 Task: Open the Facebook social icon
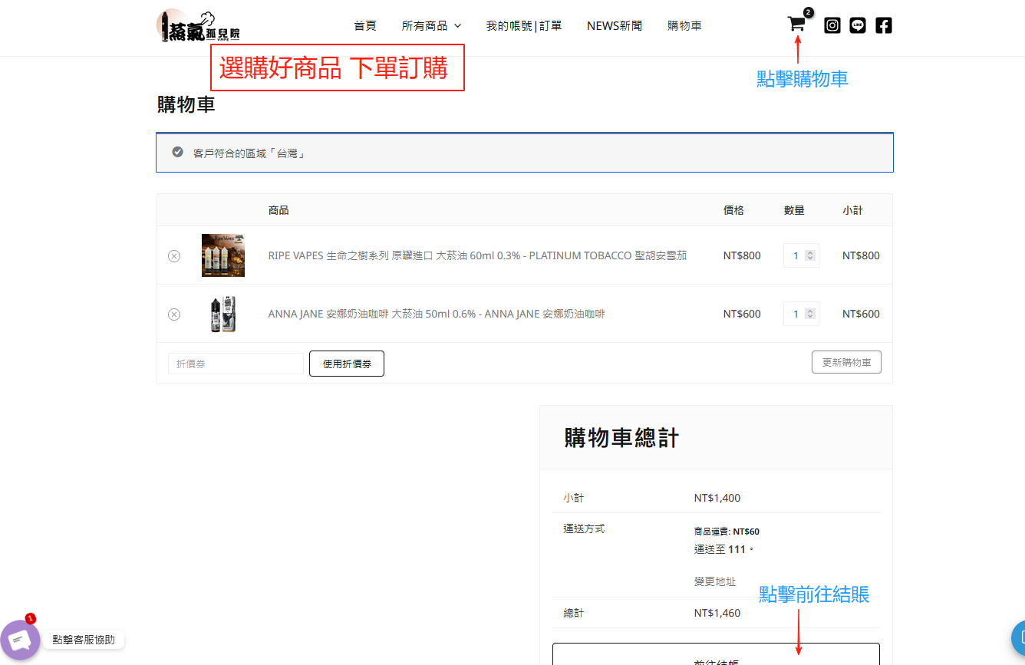pyautogui.click(x=884, y=25)
